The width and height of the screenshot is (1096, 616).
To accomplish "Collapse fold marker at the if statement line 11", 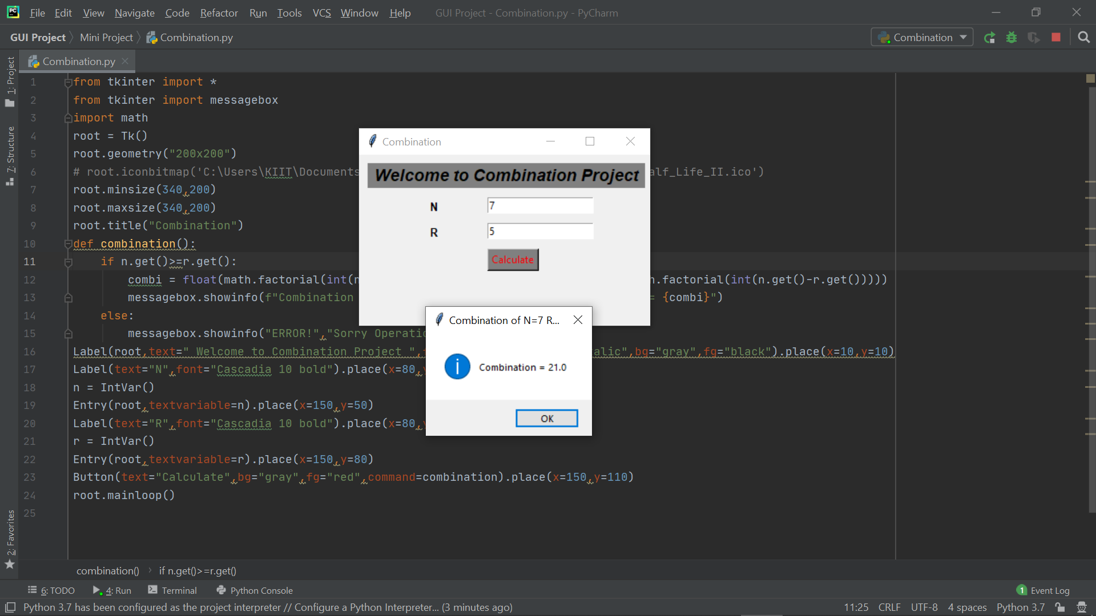I will pyautogui.click(x=68, y=262).
